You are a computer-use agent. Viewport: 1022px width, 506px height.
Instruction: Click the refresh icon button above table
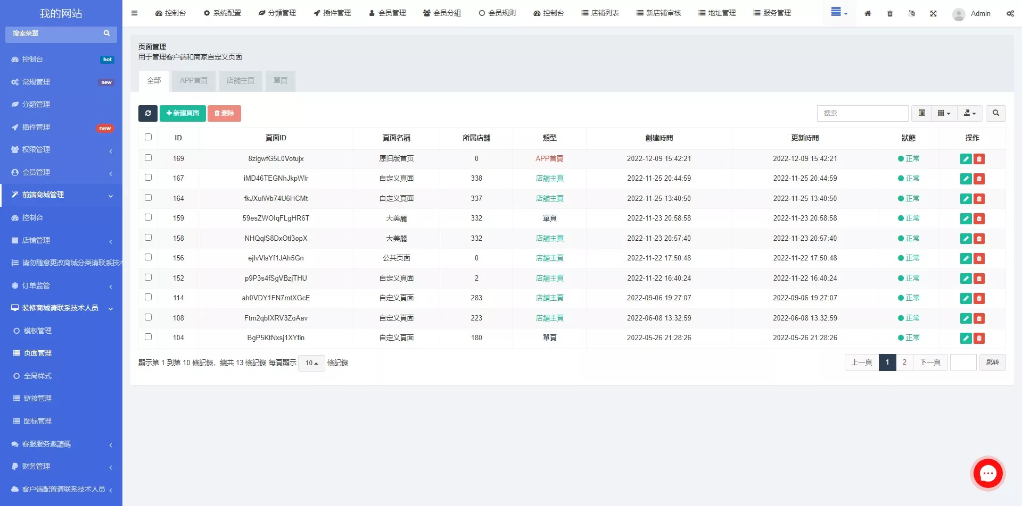pos(148,113)
